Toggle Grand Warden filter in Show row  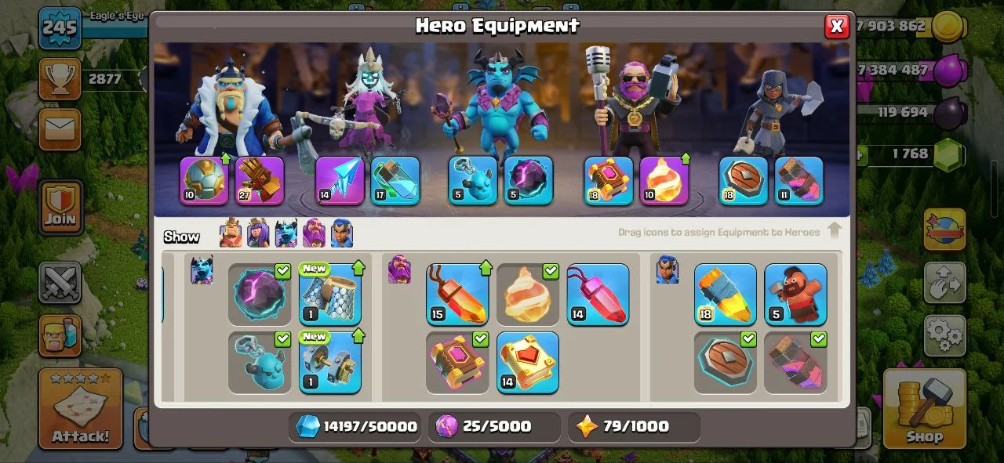pos(314,233)
